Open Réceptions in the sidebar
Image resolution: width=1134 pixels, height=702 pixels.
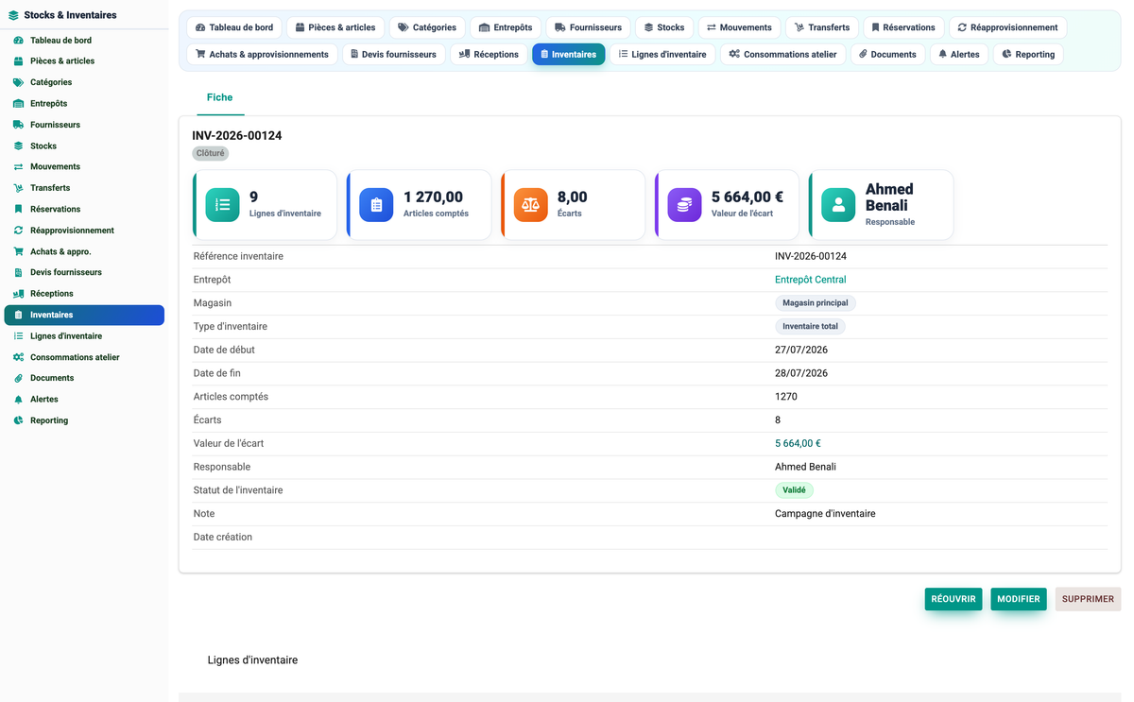click(x=84, y=294)
